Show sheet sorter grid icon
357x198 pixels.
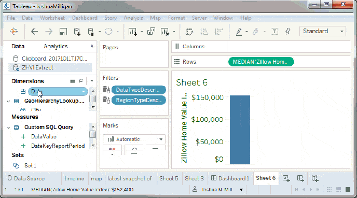(x=329, y=189)
